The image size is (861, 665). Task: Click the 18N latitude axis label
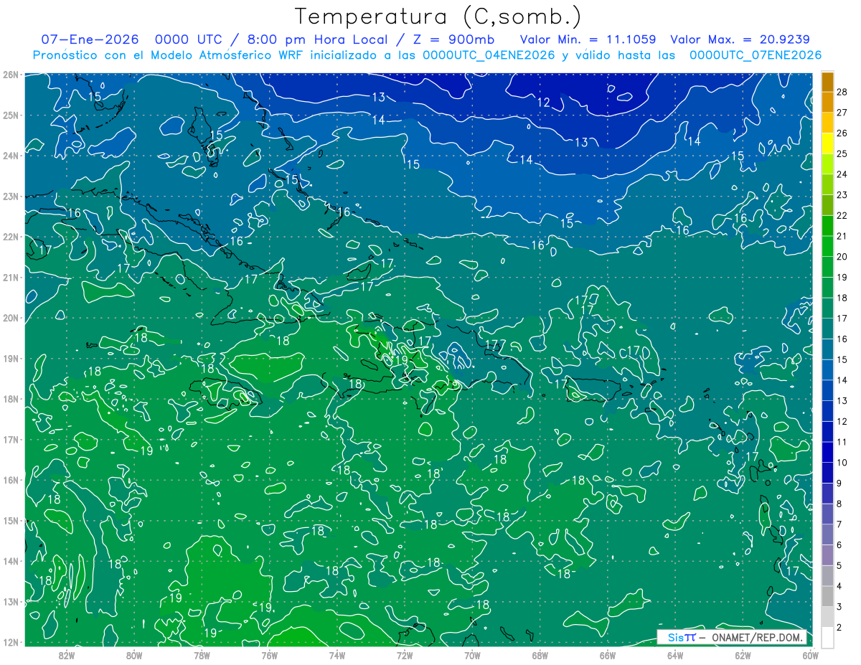pyautogui.click(x=10, y=399)
